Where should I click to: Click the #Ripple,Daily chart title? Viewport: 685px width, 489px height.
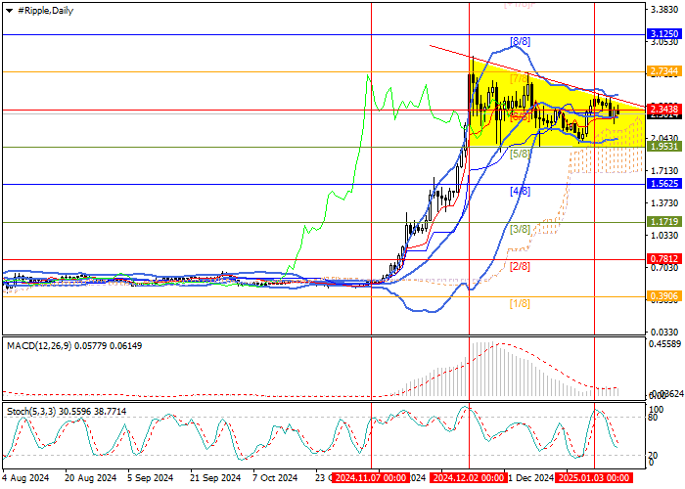[x=44, y=9]
